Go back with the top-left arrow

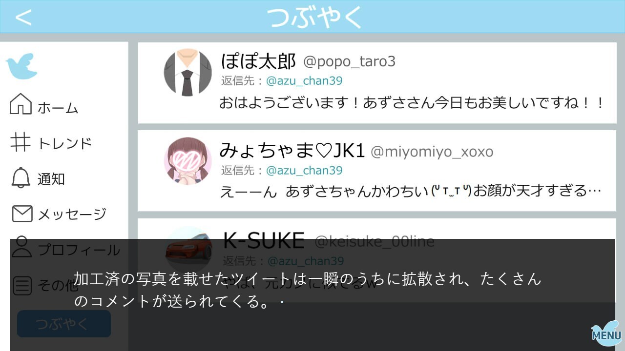pyautogui.click(x=23, y=17)
